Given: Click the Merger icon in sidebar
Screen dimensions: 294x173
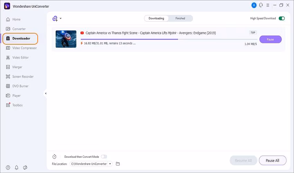Looking at the screenshot, I should click(x=8, y=67).
